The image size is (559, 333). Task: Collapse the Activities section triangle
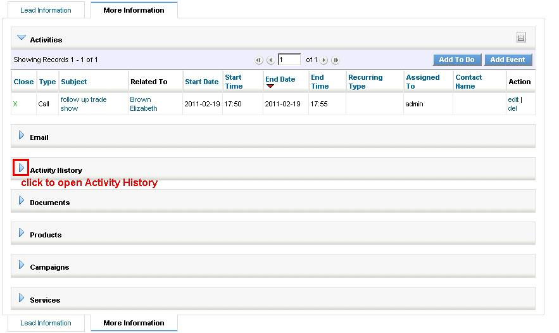22,37
